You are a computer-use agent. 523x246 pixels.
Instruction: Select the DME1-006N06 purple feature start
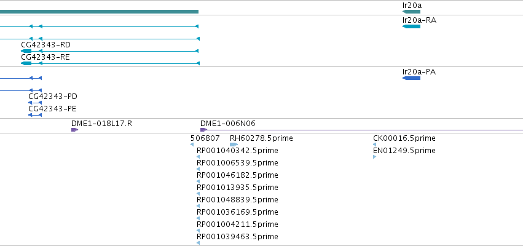[203, 130]
